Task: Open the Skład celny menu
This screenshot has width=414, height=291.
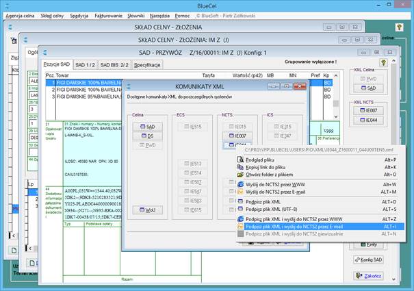Action: 52,16
